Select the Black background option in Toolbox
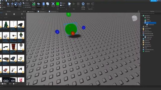Screen dimensions: 161x90 point(10,84)
